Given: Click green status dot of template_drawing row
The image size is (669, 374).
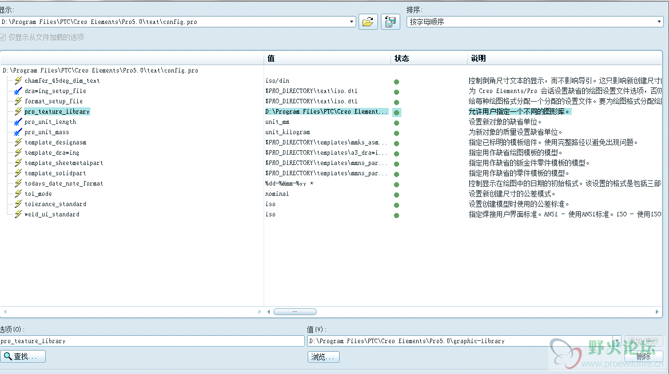Looking at the screenshot, I should [x=396, y=154].
